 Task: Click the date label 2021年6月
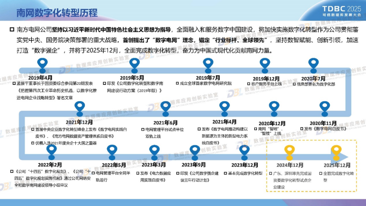point(165,122)
